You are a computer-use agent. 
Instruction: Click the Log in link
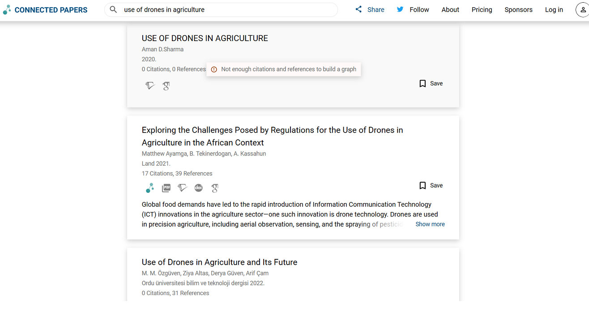point(554,9)
